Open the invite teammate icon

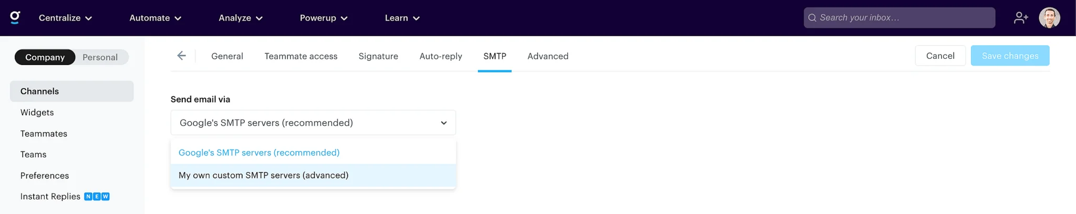pos(1021,18)
